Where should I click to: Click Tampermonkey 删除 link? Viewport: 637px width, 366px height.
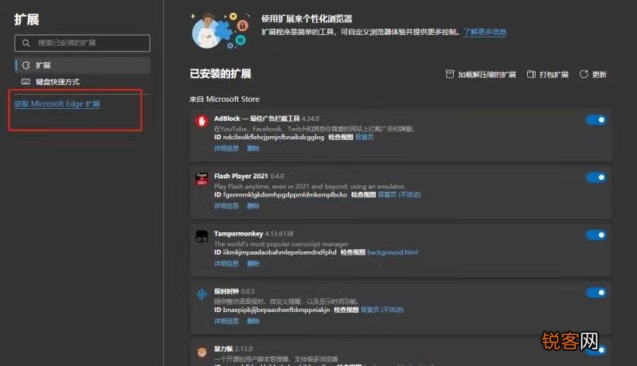(253, 263)
